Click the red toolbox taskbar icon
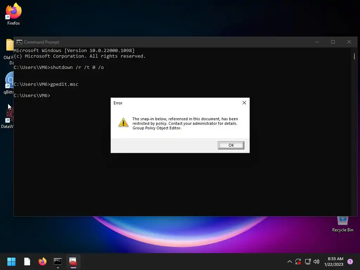The height and width of the screenshot is (270, 360). click(73, 261)
